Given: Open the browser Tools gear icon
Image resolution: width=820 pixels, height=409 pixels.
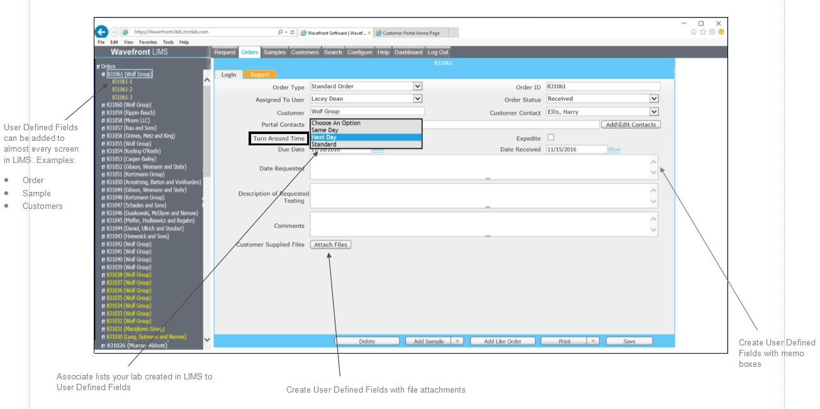Looking at the screenshot, I should pos(712,31).
